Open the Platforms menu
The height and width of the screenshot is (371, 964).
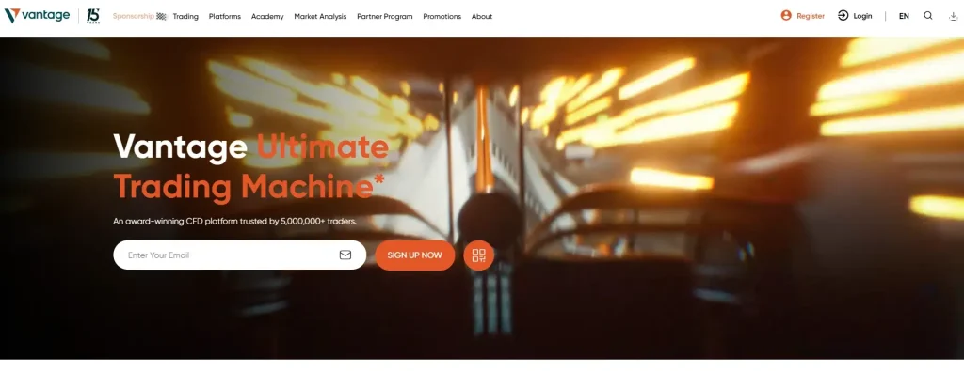[x=225, y=17]
